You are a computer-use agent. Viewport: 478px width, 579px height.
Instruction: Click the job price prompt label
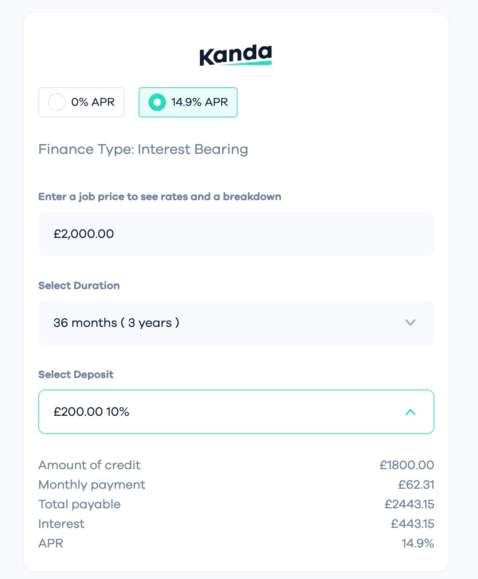[159, 197]
